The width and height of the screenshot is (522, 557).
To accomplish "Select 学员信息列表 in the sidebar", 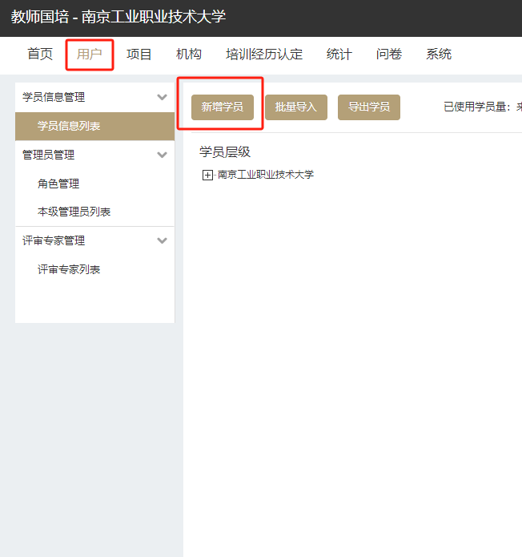I will click(69, 127).
